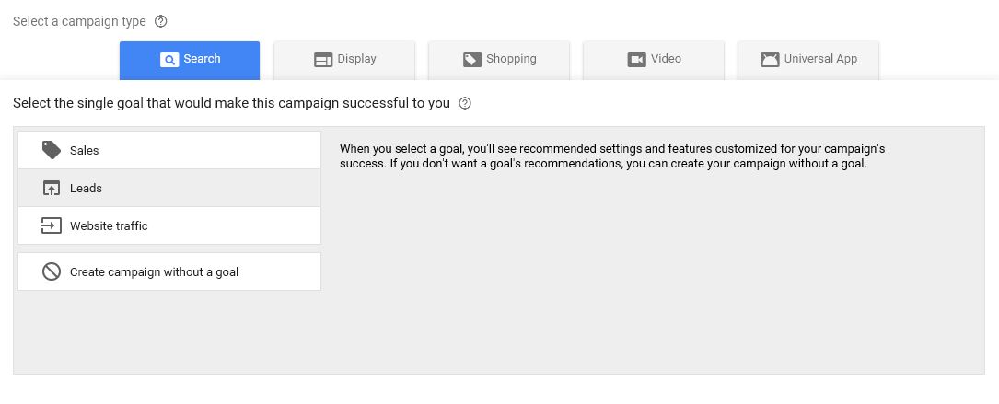Open help next to single goal heading
Viewport: 999px width, 404px height.
pyautogui.click(x=465, y=103)
